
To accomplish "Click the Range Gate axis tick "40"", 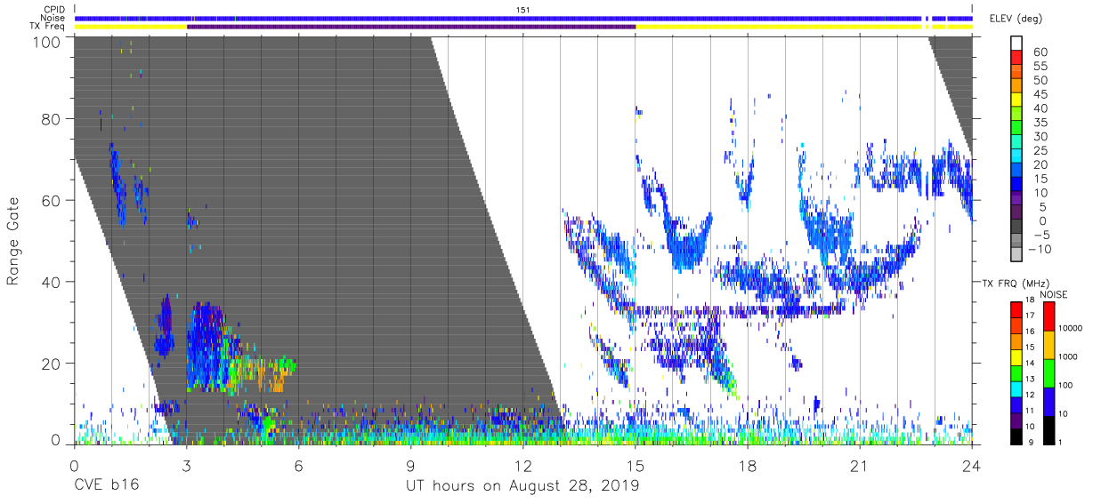I will coord(52,281).
